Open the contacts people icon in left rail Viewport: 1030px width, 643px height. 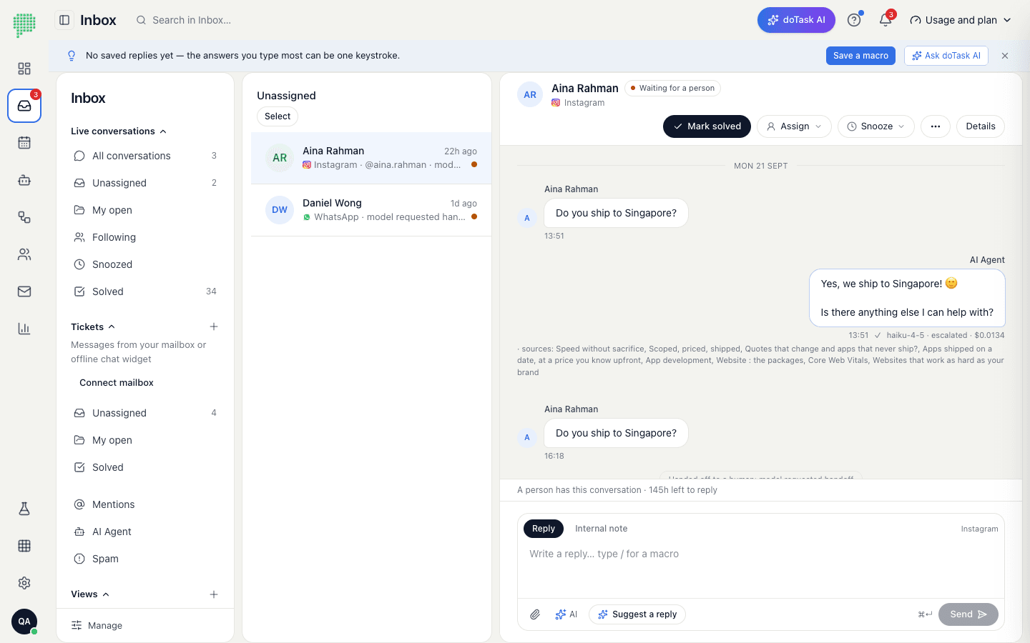tap(24, 254)
